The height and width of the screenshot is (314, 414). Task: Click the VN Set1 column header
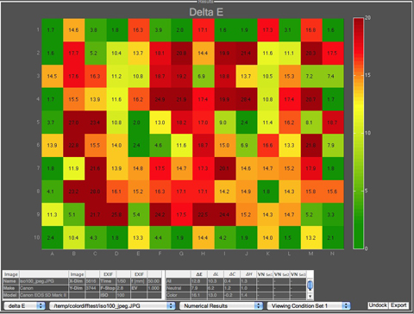pos(265,274)
